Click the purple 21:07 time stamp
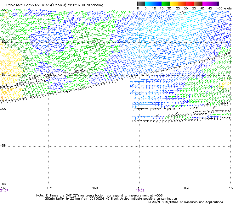This screenshot has width=233, height=204. click(x=4, y=191)
